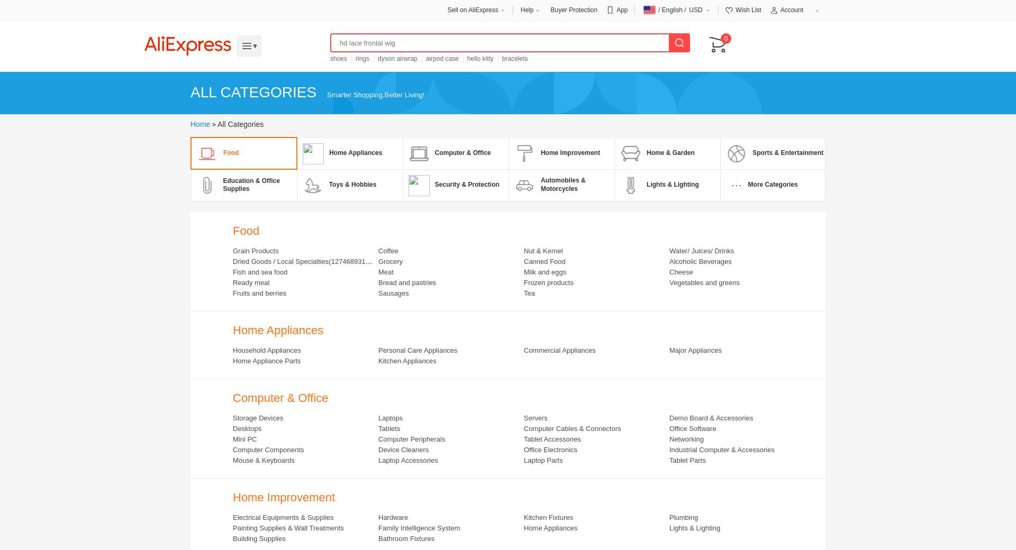The height and width of the screenshot is (550, 1016).
Task: Select the Toys & Hobbies rocking horse icon
Action: point(313,185)
